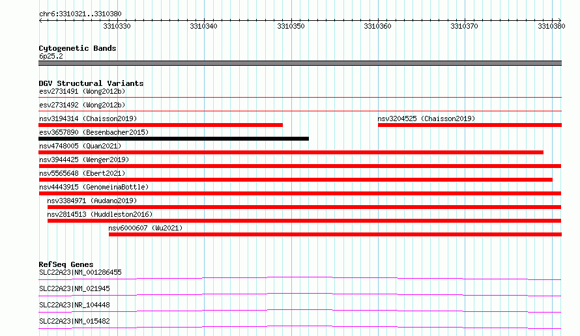The width and height of the screenshot is (580, 336).
Task: Select the gray 6p25.2 cytogenetic band bar
Action: point(300,63)
